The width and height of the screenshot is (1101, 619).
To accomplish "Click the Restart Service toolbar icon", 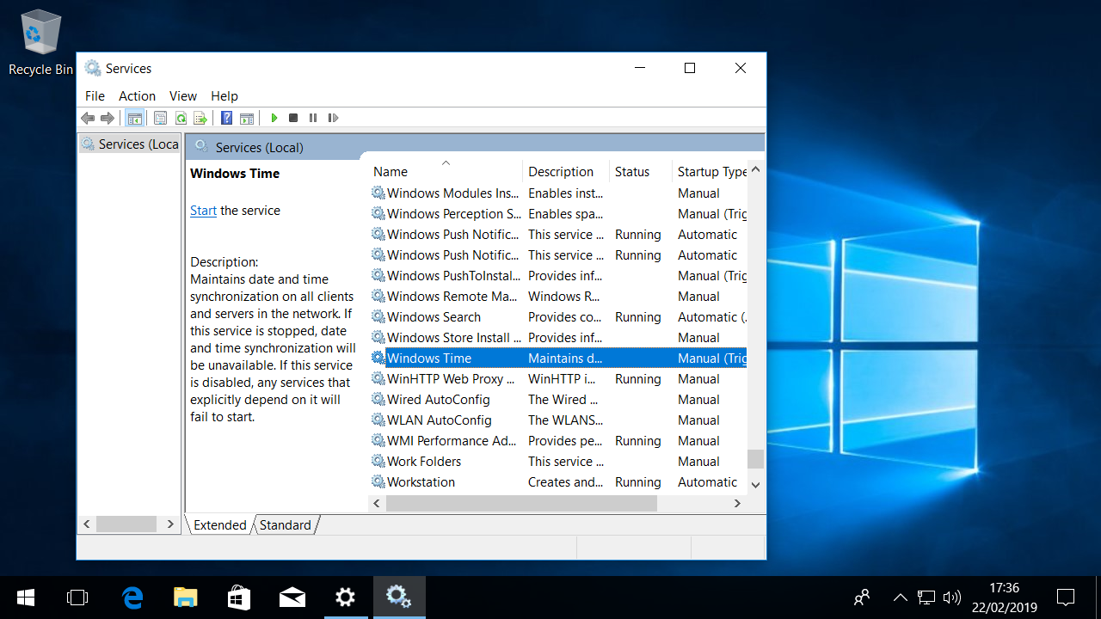I will pyautogui.click(x=334, y=118).
